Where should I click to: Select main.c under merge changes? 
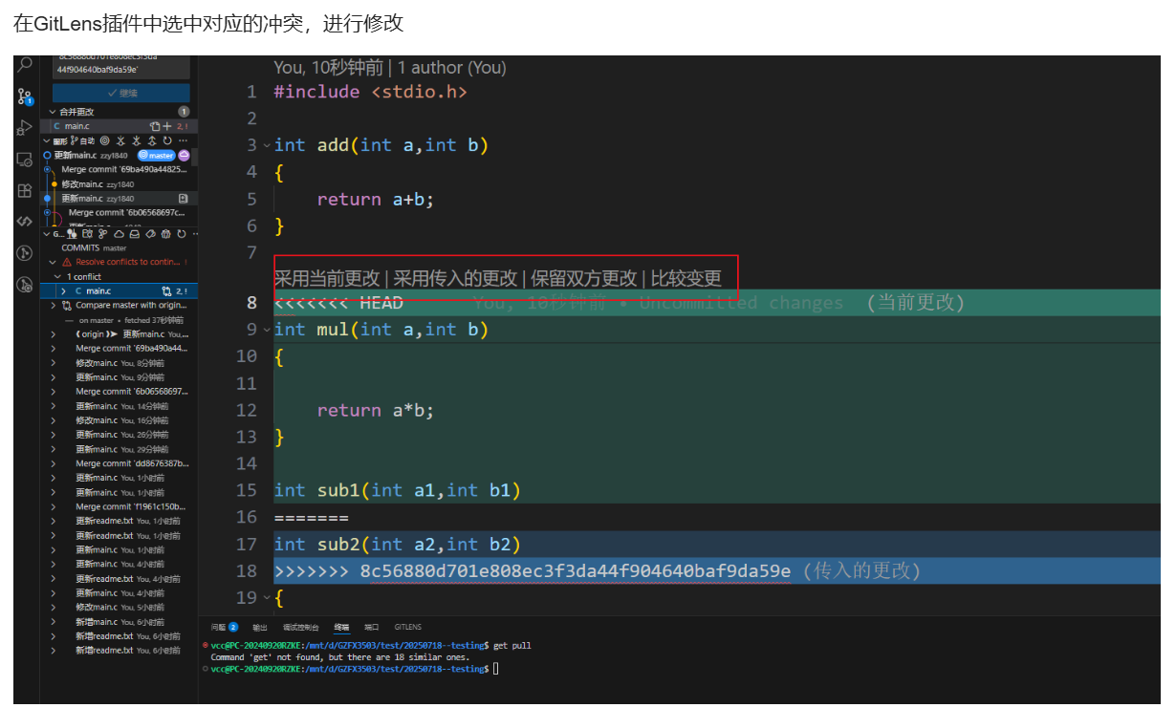coord(120,126)
